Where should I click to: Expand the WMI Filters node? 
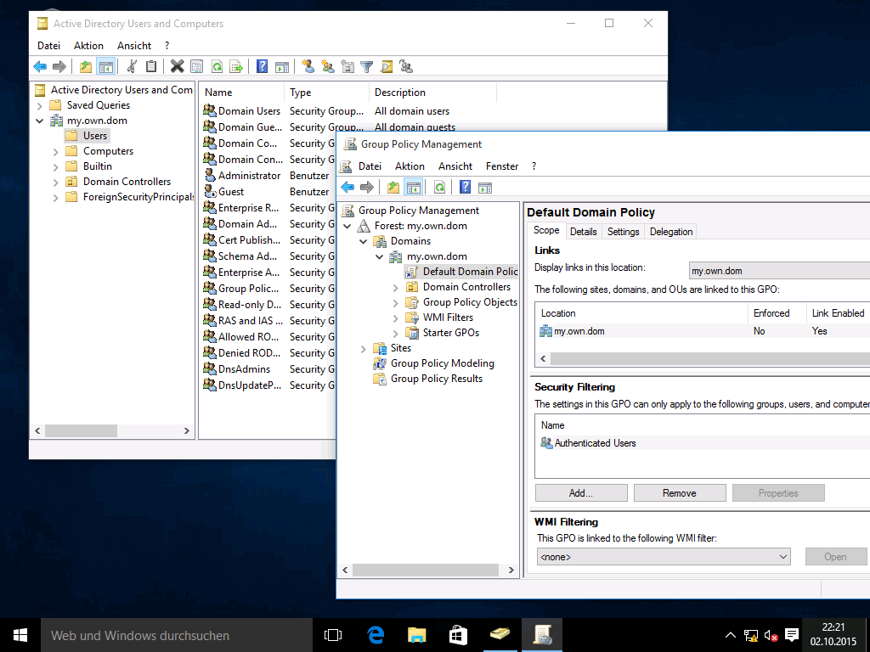coord(396,318)
